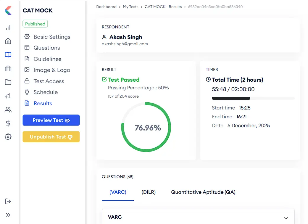Click the logout arrow icon
308x224 pixels.
point(8,201)
